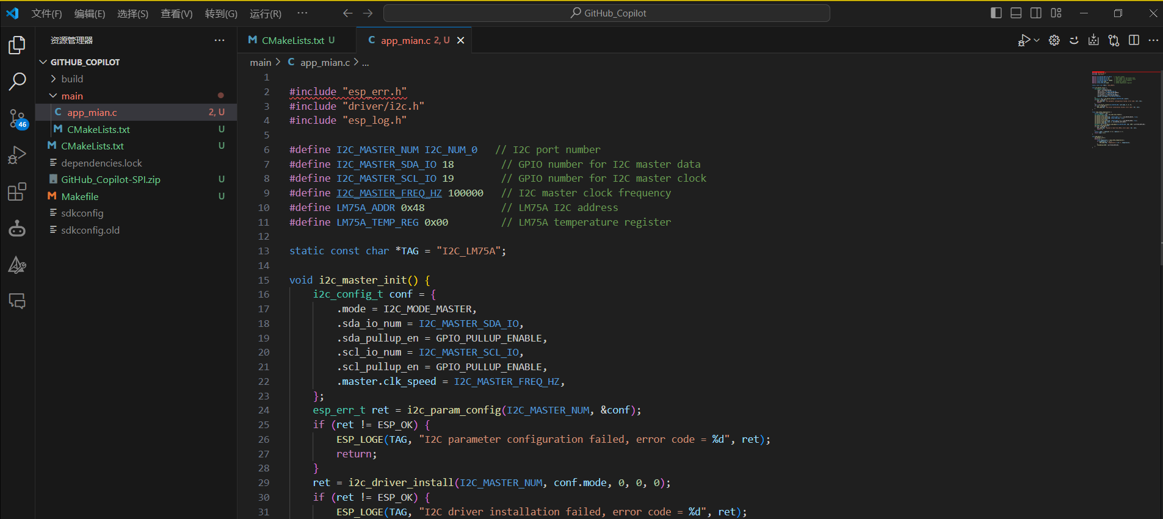Open Source Control view with 46 badge
1163x519 pixels.
tap(17, 118)
